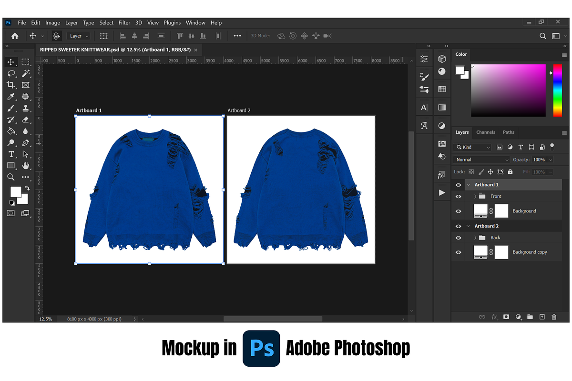The height and width of the screenshot is (381, 572).
Task: Click inside the color picker field
Action: click(x=508, y=90)
